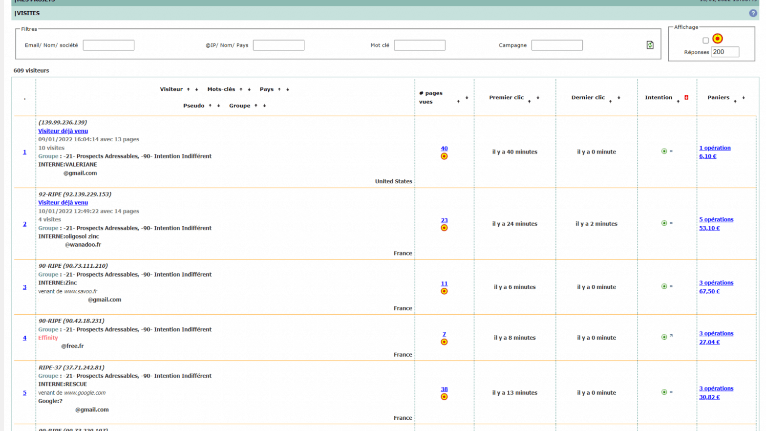Click target icon under 40 pages vues

[444, 156]
